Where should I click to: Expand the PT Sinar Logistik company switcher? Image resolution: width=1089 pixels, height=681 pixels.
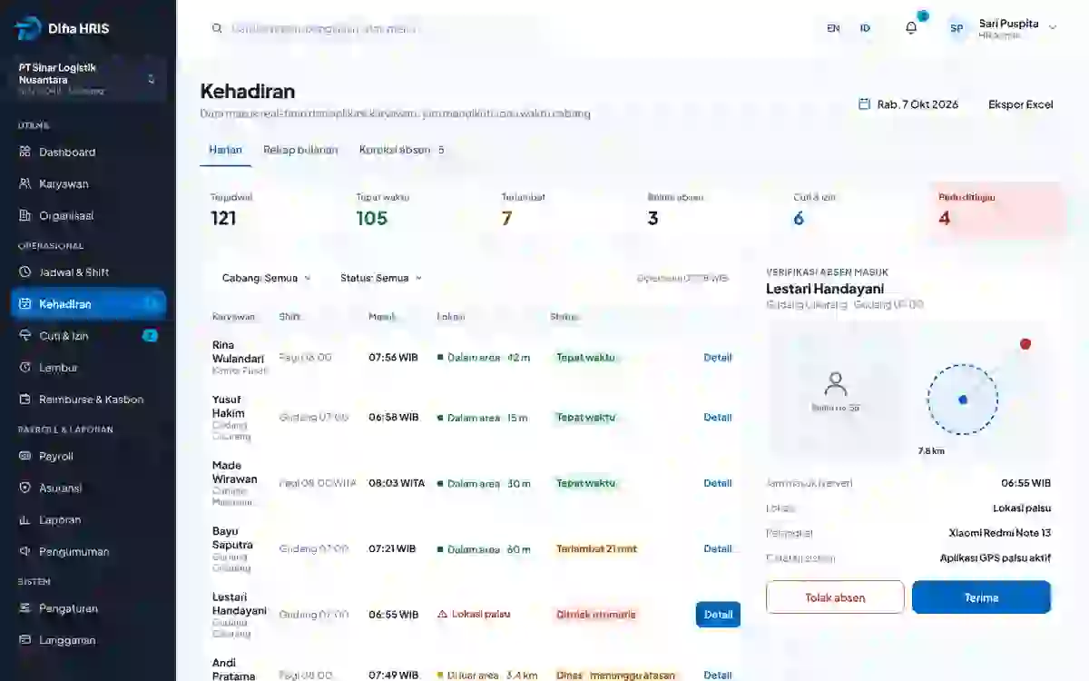[x=88, y=79]
